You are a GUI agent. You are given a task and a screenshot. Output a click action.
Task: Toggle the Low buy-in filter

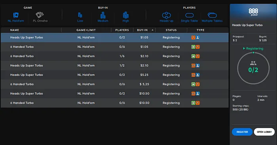(80, 17)
